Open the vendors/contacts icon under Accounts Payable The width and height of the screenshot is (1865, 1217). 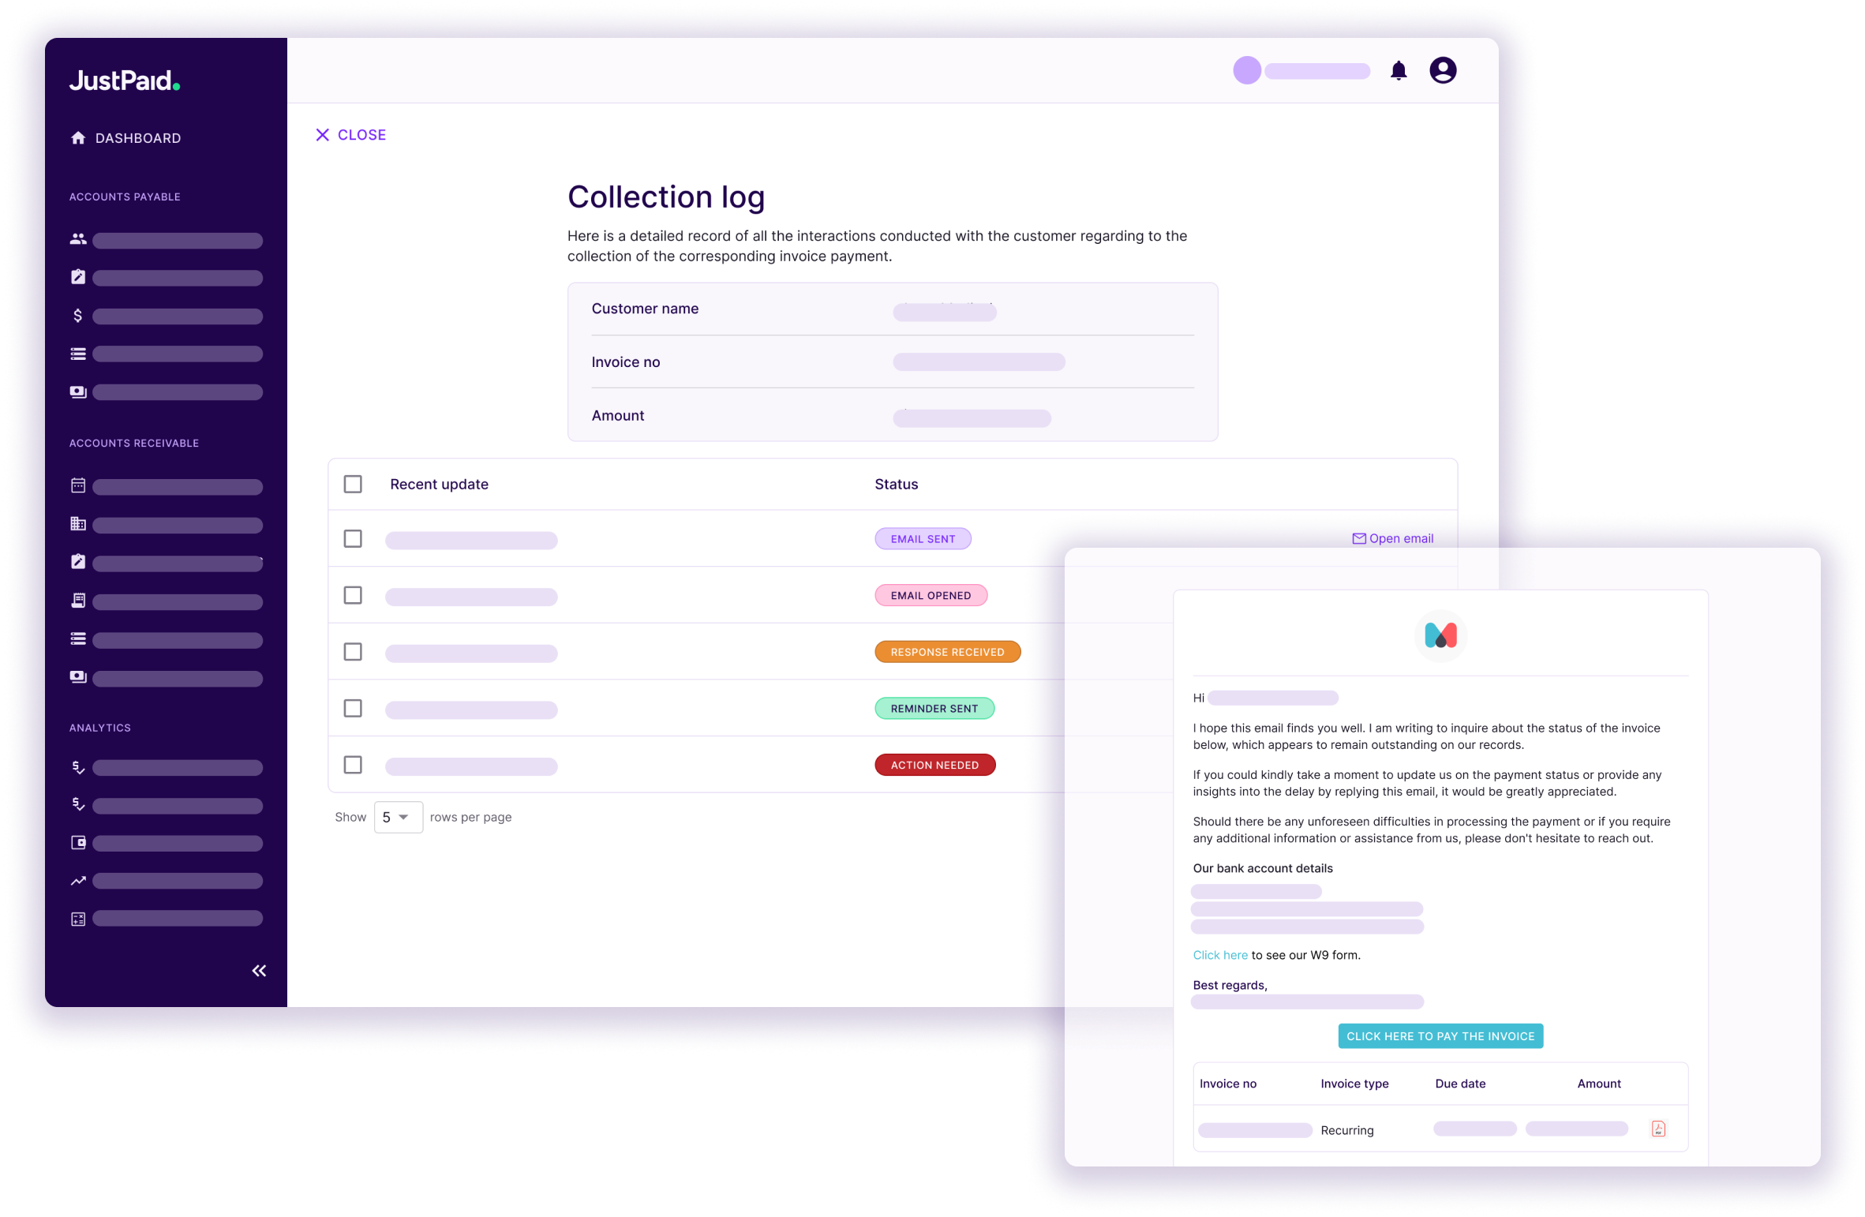pyautogui.click(x=78, y=240)
